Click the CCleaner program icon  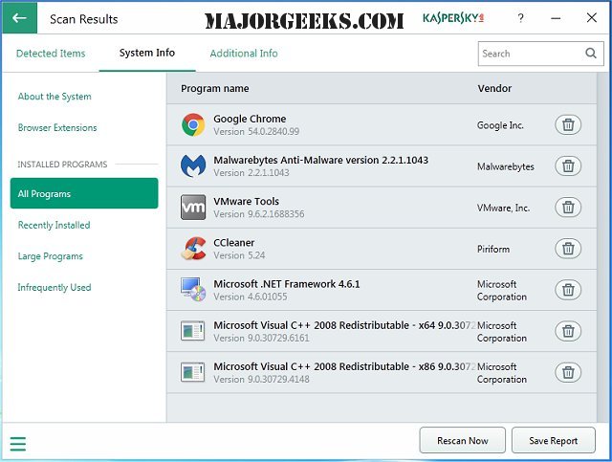(x=193, y=249)
